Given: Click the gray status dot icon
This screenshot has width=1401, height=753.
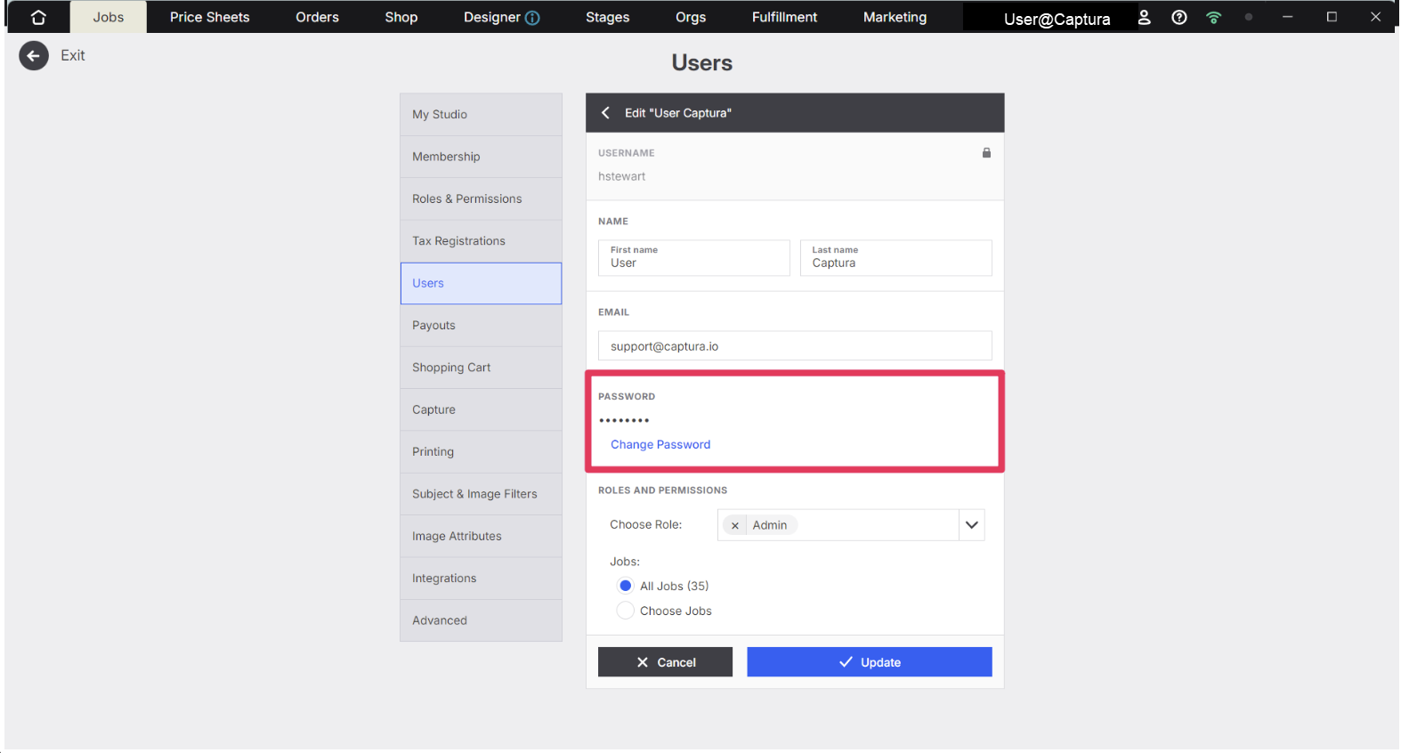Looking at the screenshot, I should pos(1249,17).
